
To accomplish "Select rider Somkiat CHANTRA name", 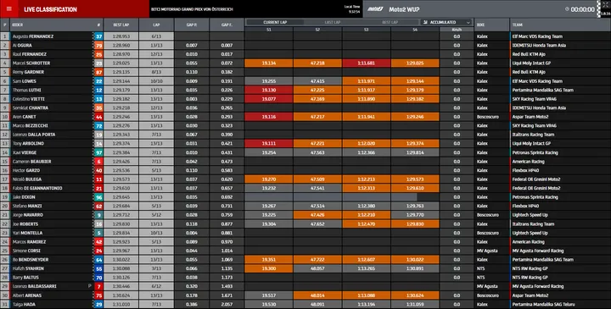I will click(31, 108).
